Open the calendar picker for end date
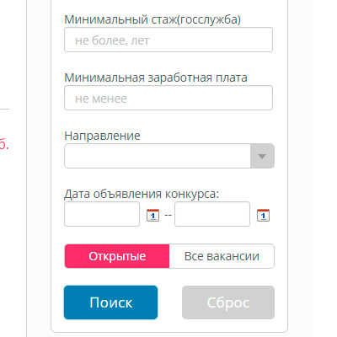This screenshot has height=337, width=337. 263,216
